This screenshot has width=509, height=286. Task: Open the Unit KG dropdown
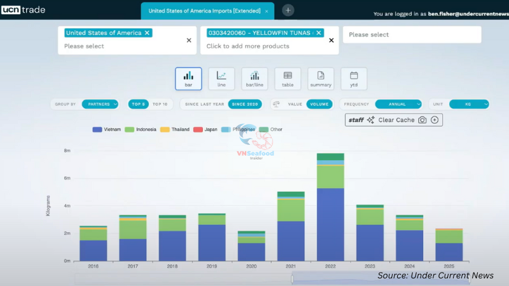(469, 104)
